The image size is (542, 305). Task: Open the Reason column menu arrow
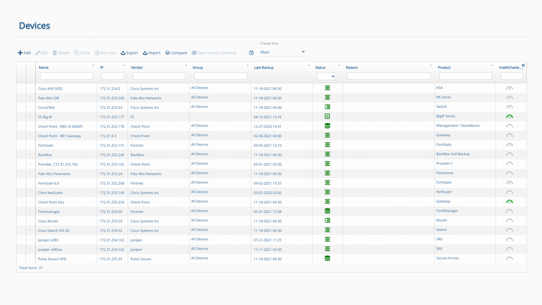click(431, 66)
